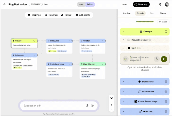
Task: Zoom in the canvas with plus icon
Action: pyautogui.click(x=111, y=105)
